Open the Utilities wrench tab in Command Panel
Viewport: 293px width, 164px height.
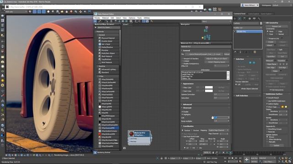259,19
